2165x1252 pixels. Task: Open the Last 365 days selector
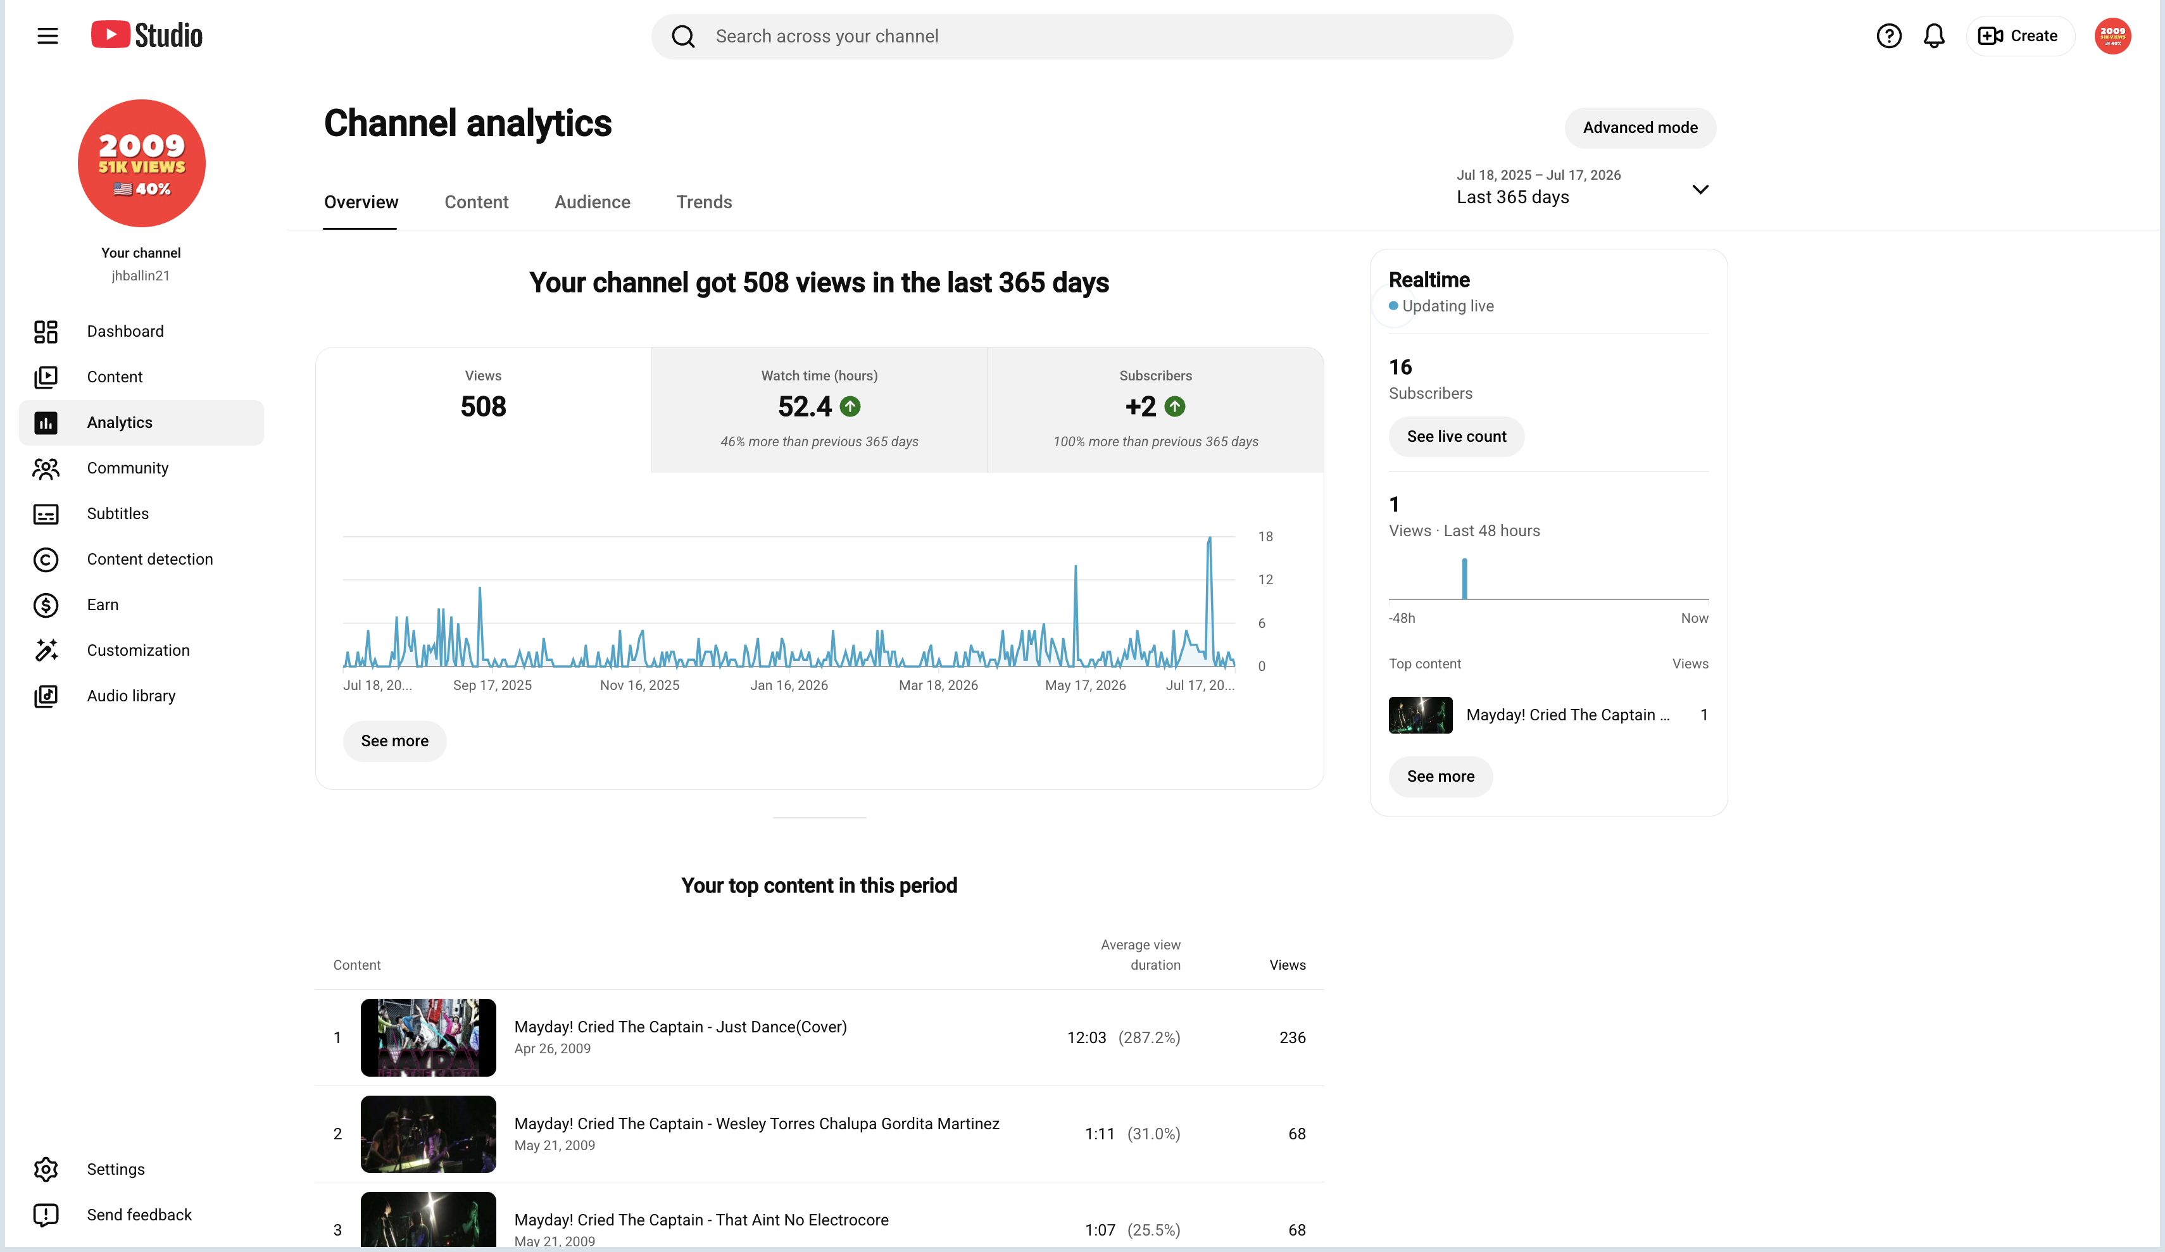1583,187
